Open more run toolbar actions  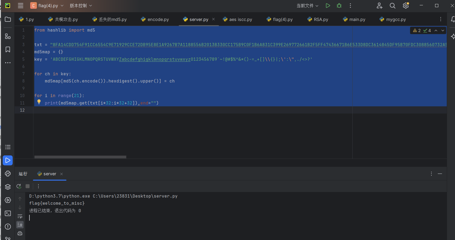38,186
